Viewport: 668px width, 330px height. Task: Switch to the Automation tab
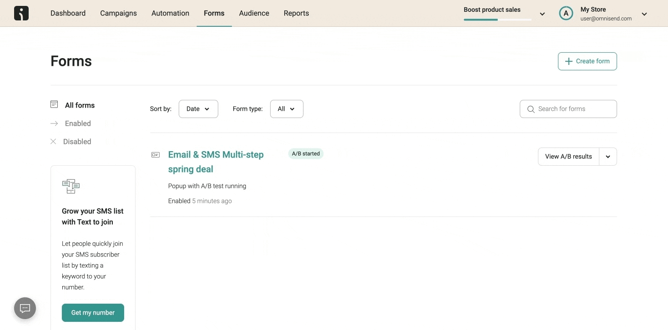click(171, 13)
